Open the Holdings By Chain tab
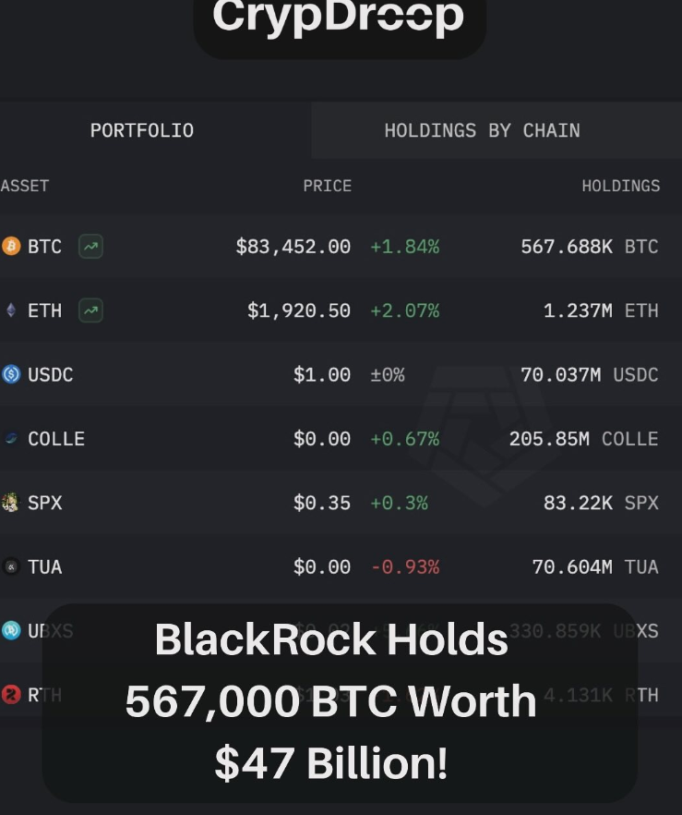Screen dimensions: 682x815 [482, 130]
